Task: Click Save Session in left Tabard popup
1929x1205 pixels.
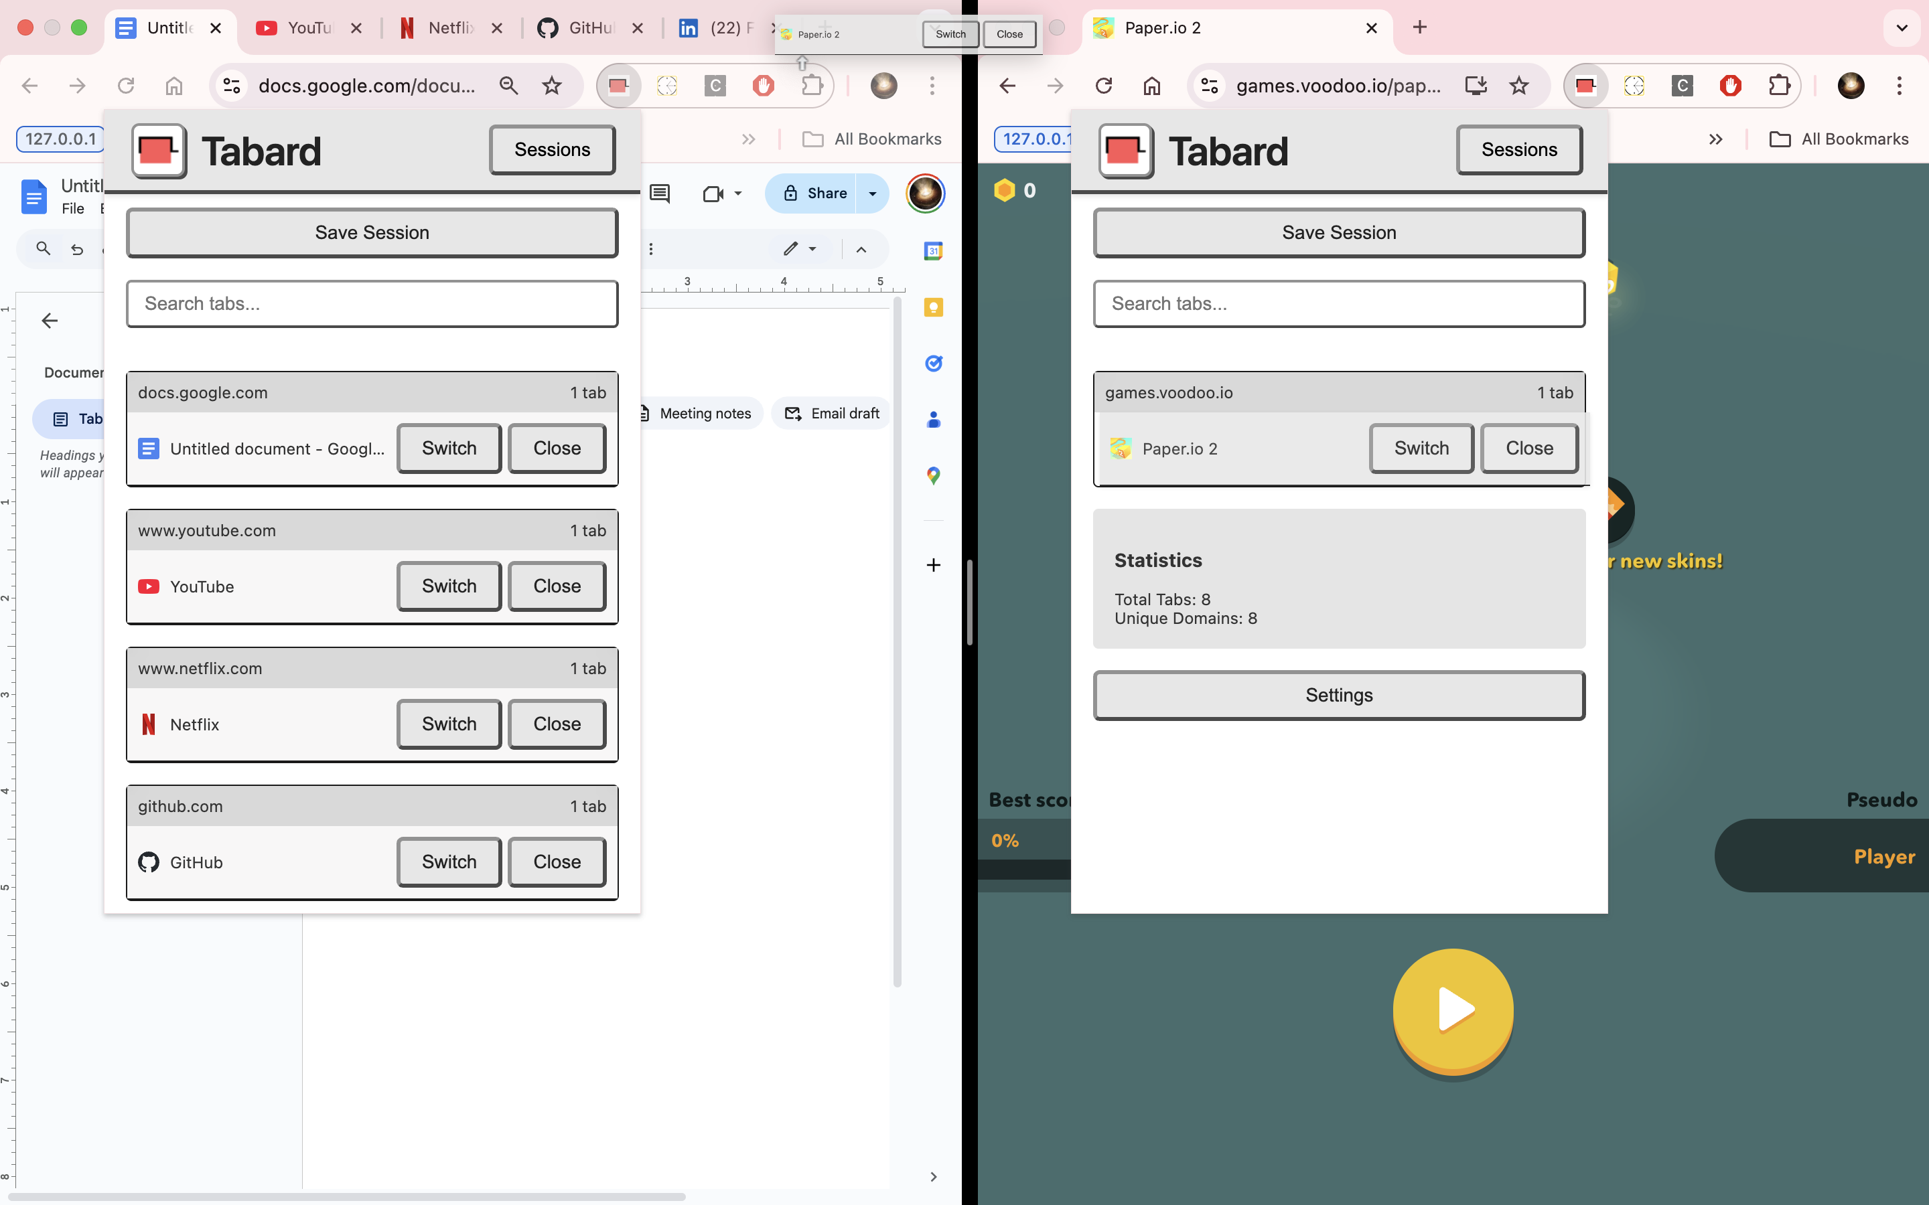Action: [372, 233]
